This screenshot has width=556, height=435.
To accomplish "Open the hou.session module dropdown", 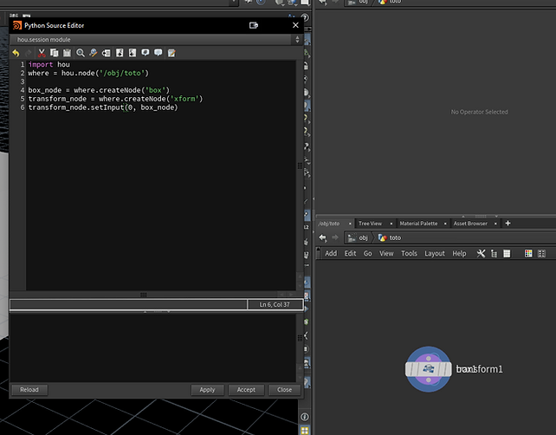I will pyautogui.click(x=155, y=39).
